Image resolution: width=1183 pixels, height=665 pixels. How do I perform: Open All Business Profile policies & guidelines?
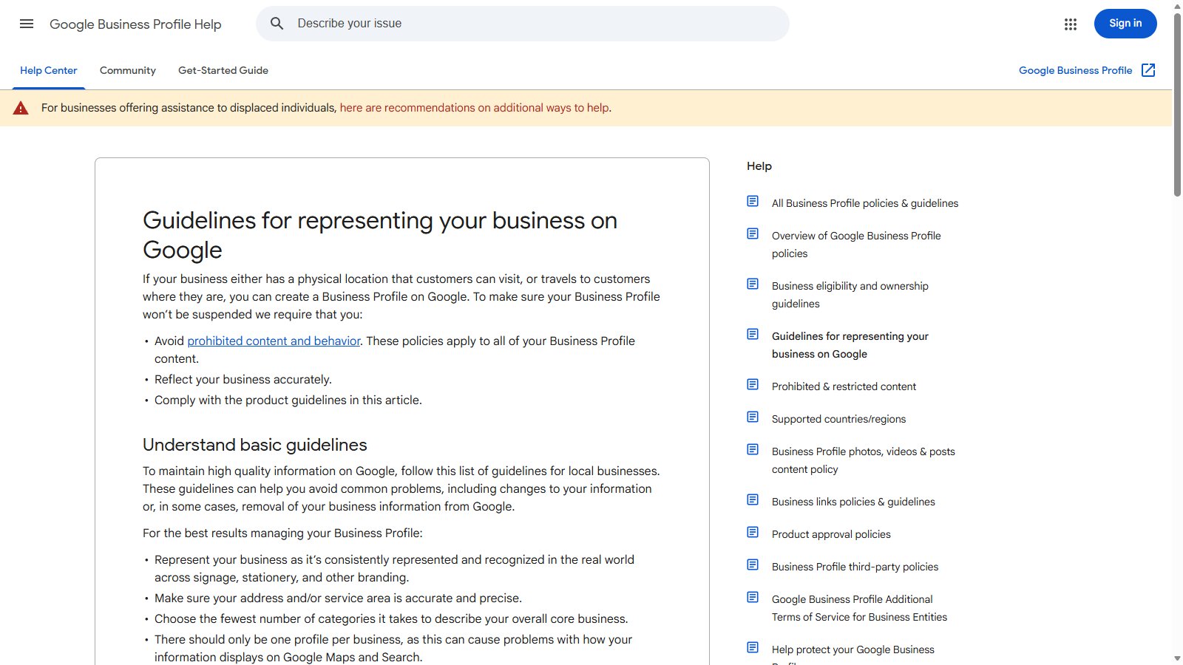pyautogui.click(x=865, y=203)
